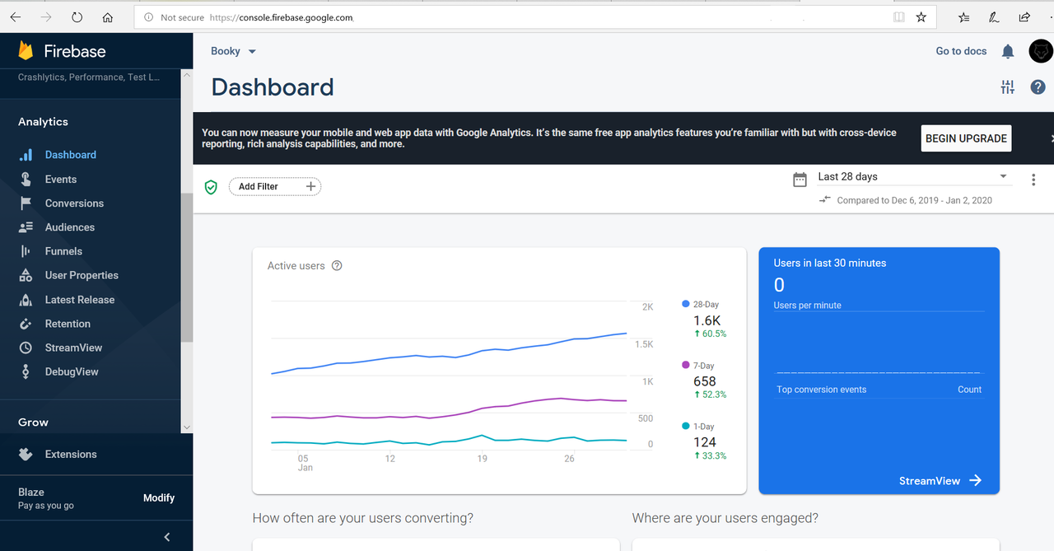Open Conversions in Analytics menu
Image resolution: width=1054 pixels, height=551 pixels.
tap(74, 203)
